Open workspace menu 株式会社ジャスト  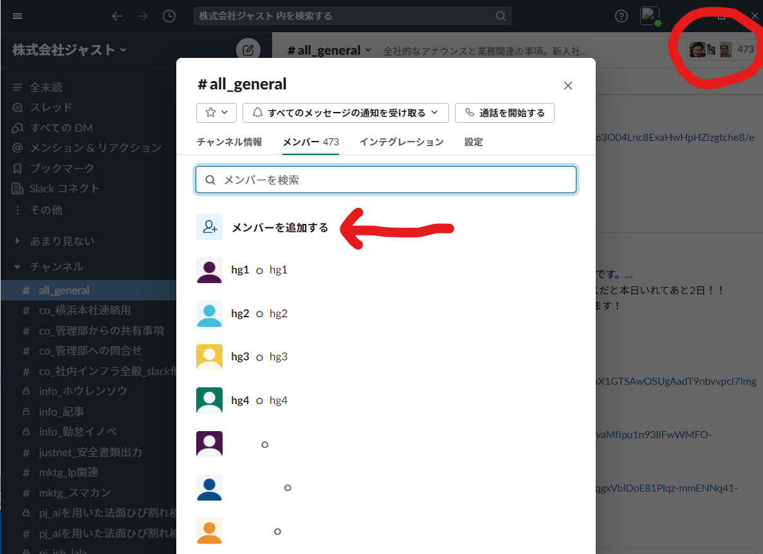pyautogui.click(x=69, y=50)
